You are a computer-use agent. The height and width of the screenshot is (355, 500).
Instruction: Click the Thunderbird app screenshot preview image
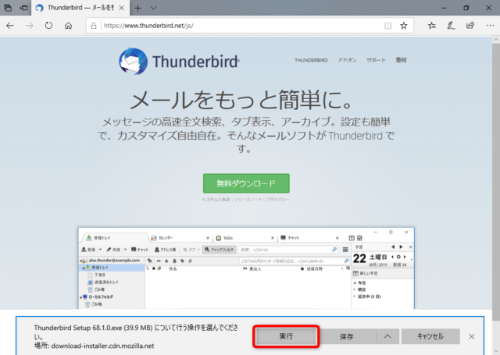246,268
